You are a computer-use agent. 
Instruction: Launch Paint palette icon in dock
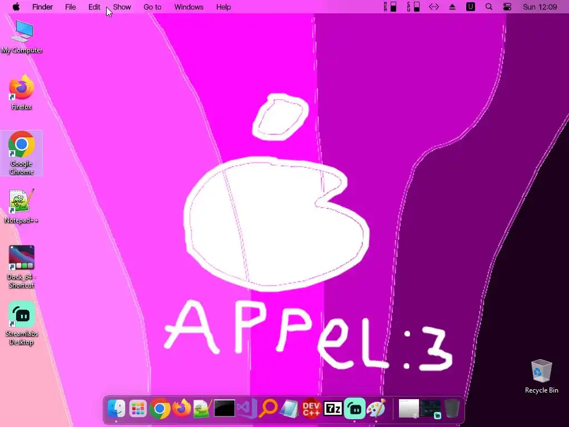(376, 409)
